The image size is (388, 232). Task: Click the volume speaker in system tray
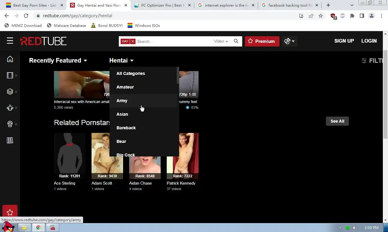[x=355, y=228]
